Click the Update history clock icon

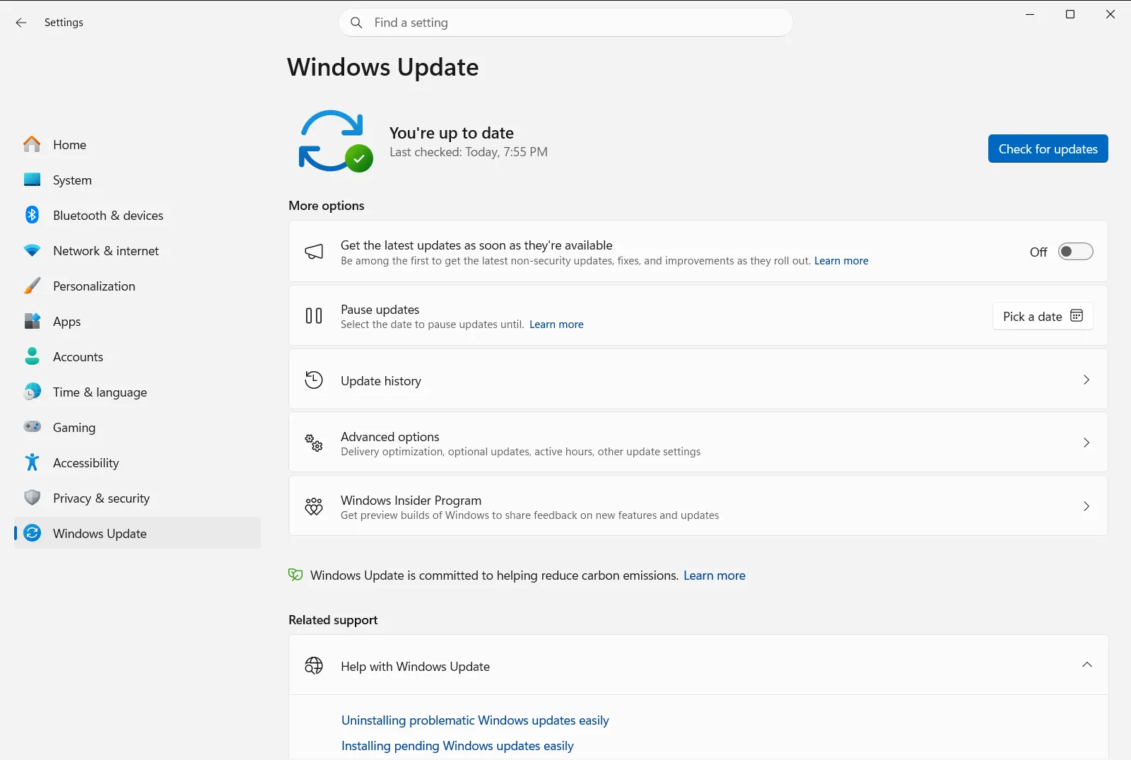coord(314,380)
